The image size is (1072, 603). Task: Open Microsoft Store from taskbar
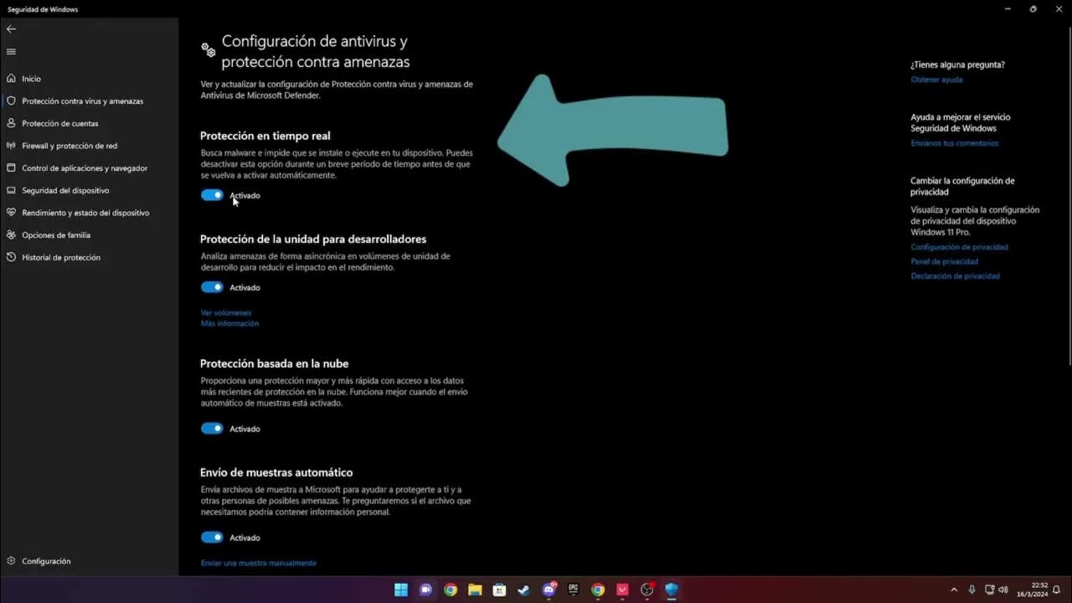point(499,590)
